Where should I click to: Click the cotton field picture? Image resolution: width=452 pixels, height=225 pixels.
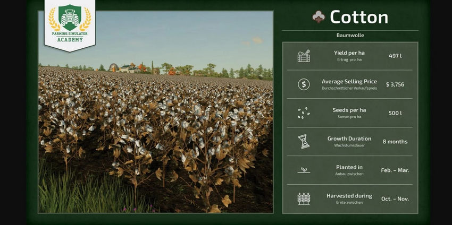pos(156,112)
